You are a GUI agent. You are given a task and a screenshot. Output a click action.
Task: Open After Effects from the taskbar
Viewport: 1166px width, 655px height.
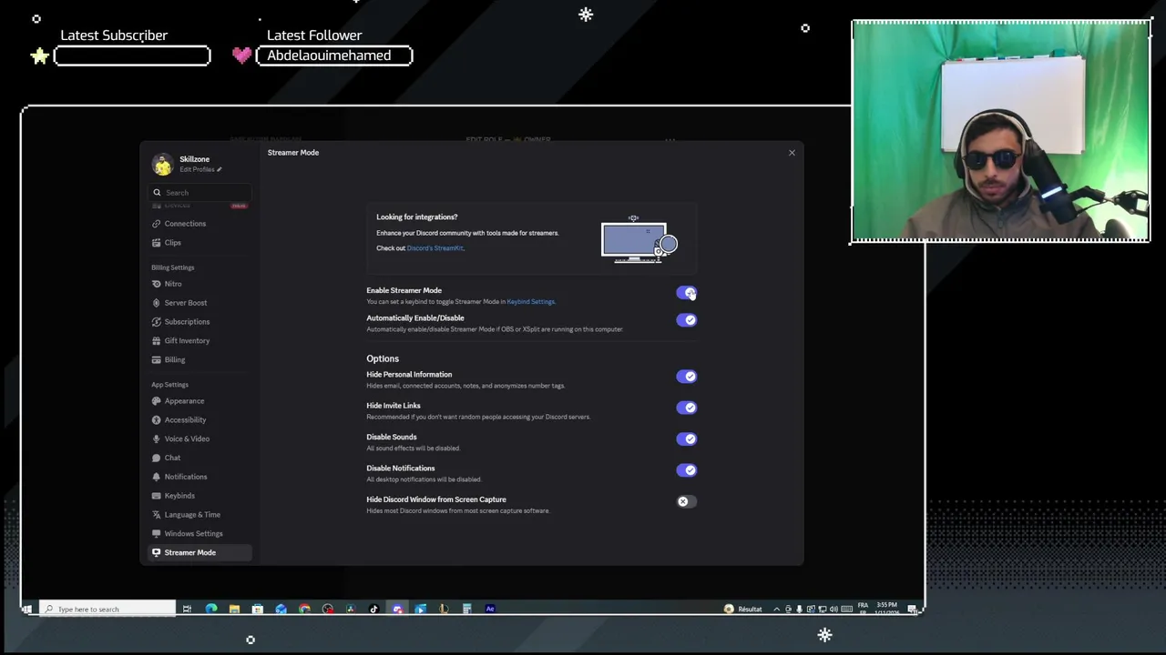point(490,609)
